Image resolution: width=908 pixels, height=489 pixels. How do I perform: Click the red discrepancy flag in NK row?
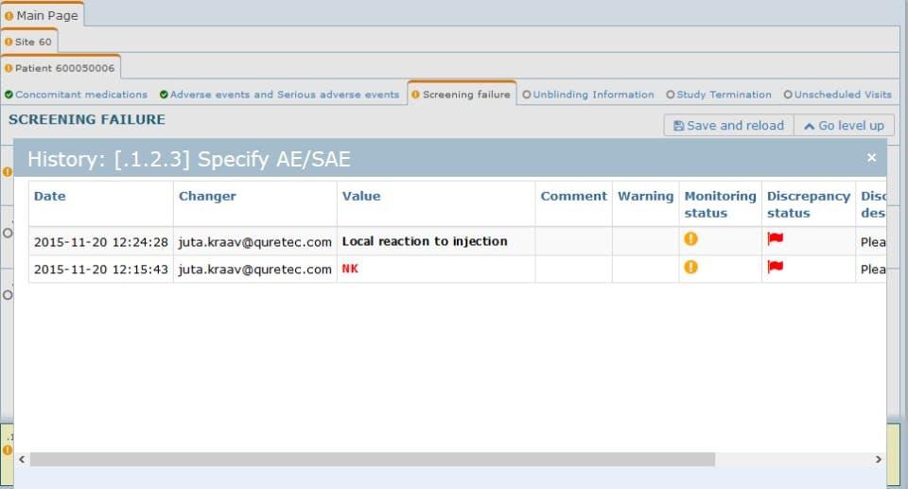(x=776, y=268)
